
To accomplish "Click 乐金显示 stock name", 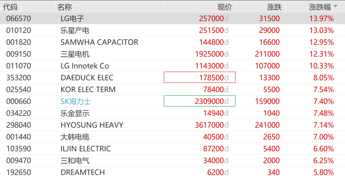I will pyautogui.click(x=75, y=113).
